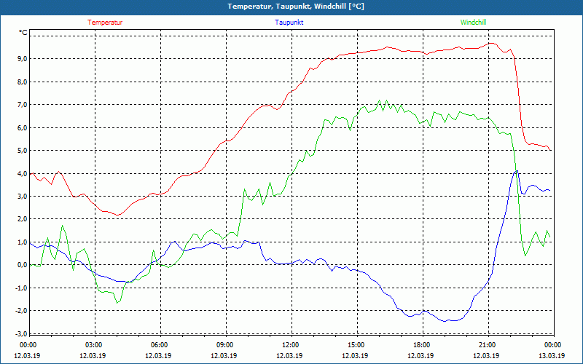
Task: Click the 15:00 time axis label
Action: [x=356, y=345]
